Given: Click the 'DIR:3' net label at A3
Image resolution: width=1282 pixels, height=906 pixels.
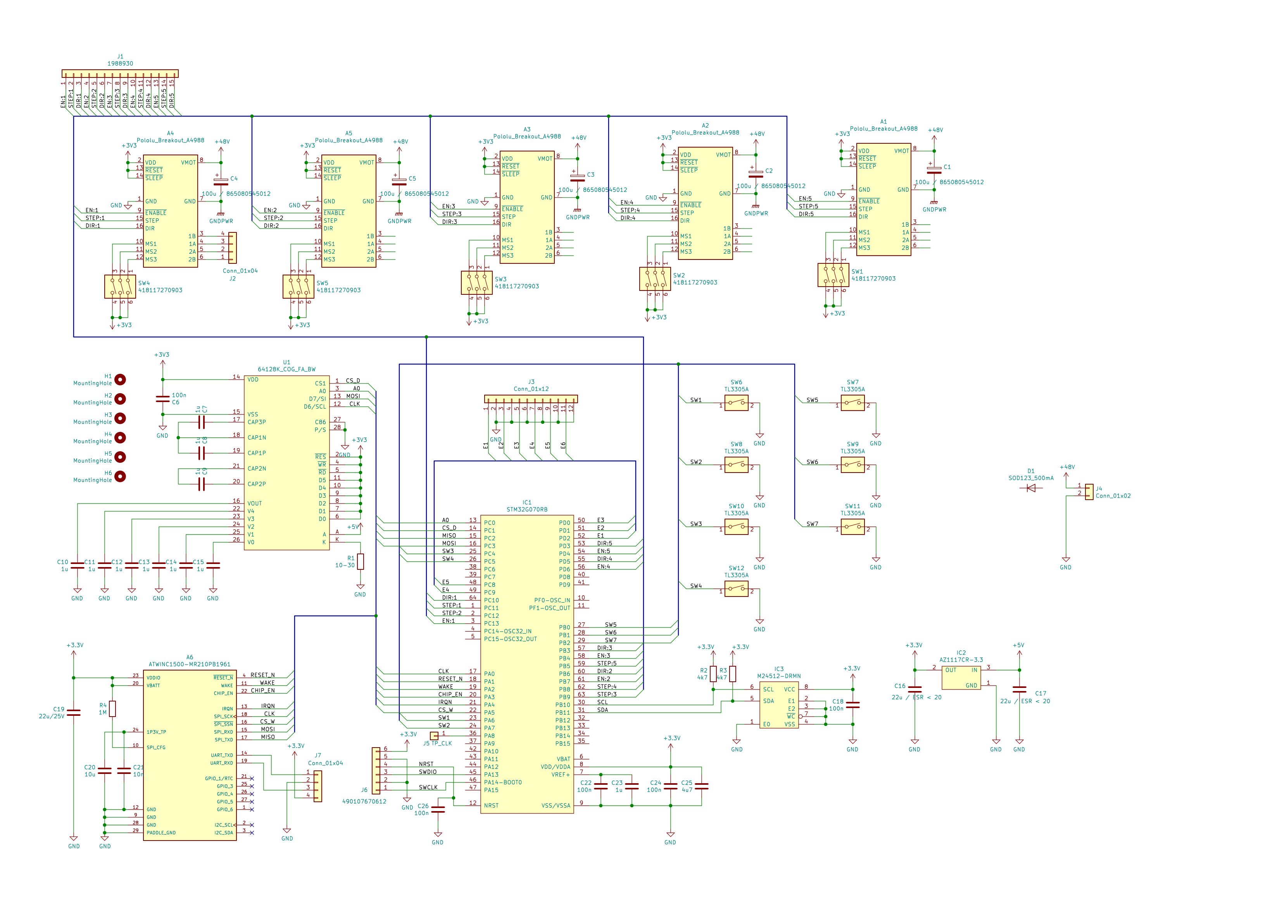Looking at the screenshot, I should click(449, 222).
